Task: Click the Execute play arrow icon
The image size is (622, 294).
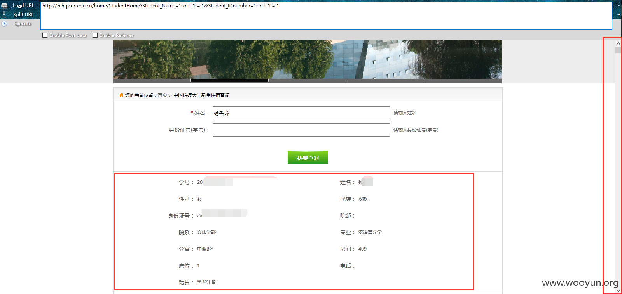Action: pos(4,24)
